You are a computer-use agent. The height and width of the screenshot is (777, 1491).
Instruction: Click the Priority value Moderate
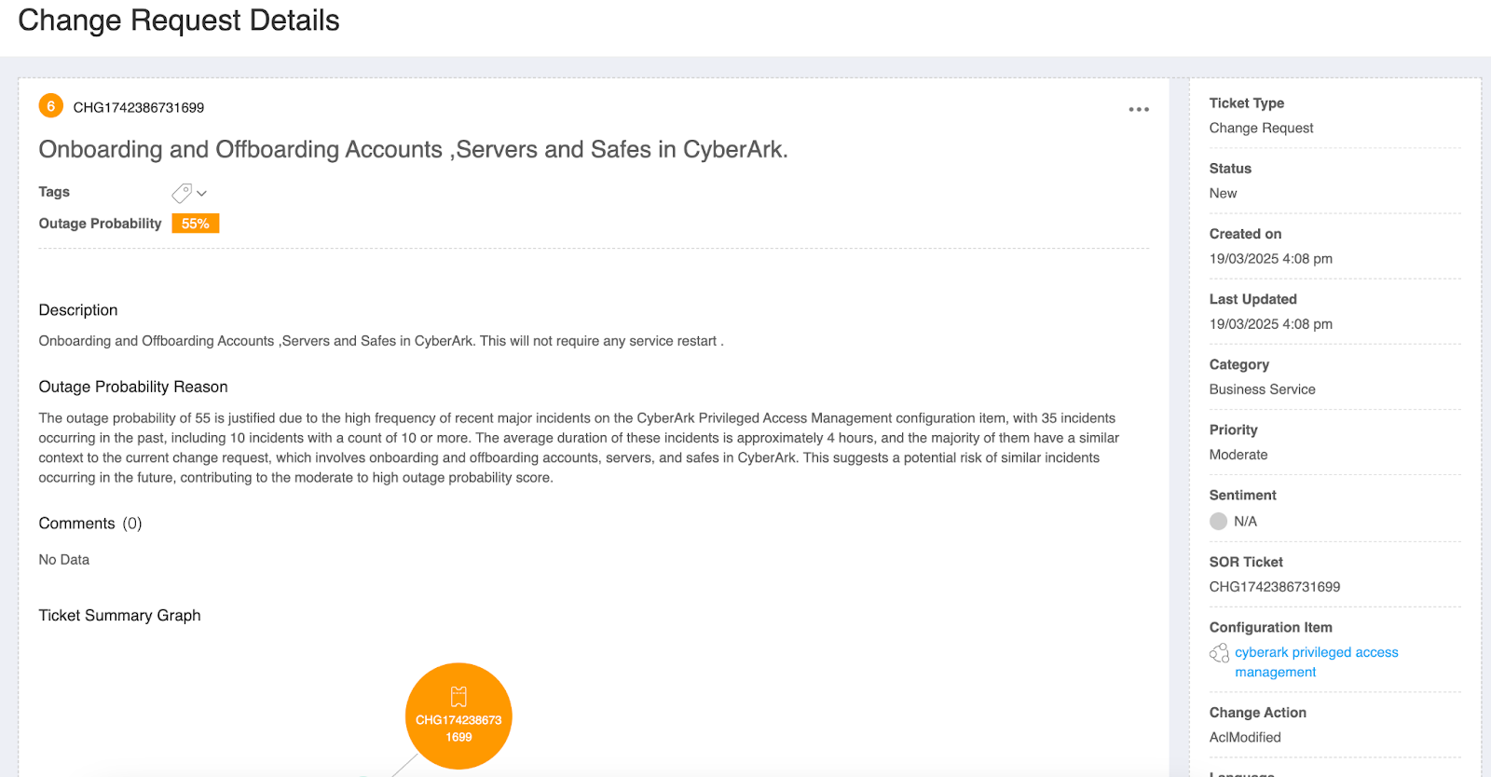click(1238, 455)
